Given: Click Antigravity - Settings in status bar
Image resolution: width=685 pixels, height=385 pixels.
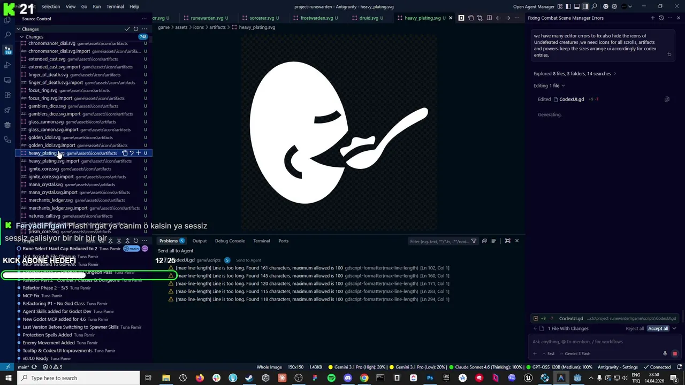Looking at the screenshot, I should pos(618,367).
